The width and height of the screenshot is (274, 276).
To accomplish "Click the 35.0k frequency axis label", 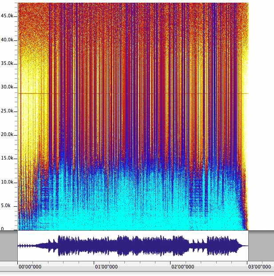I will click(7, 63).
